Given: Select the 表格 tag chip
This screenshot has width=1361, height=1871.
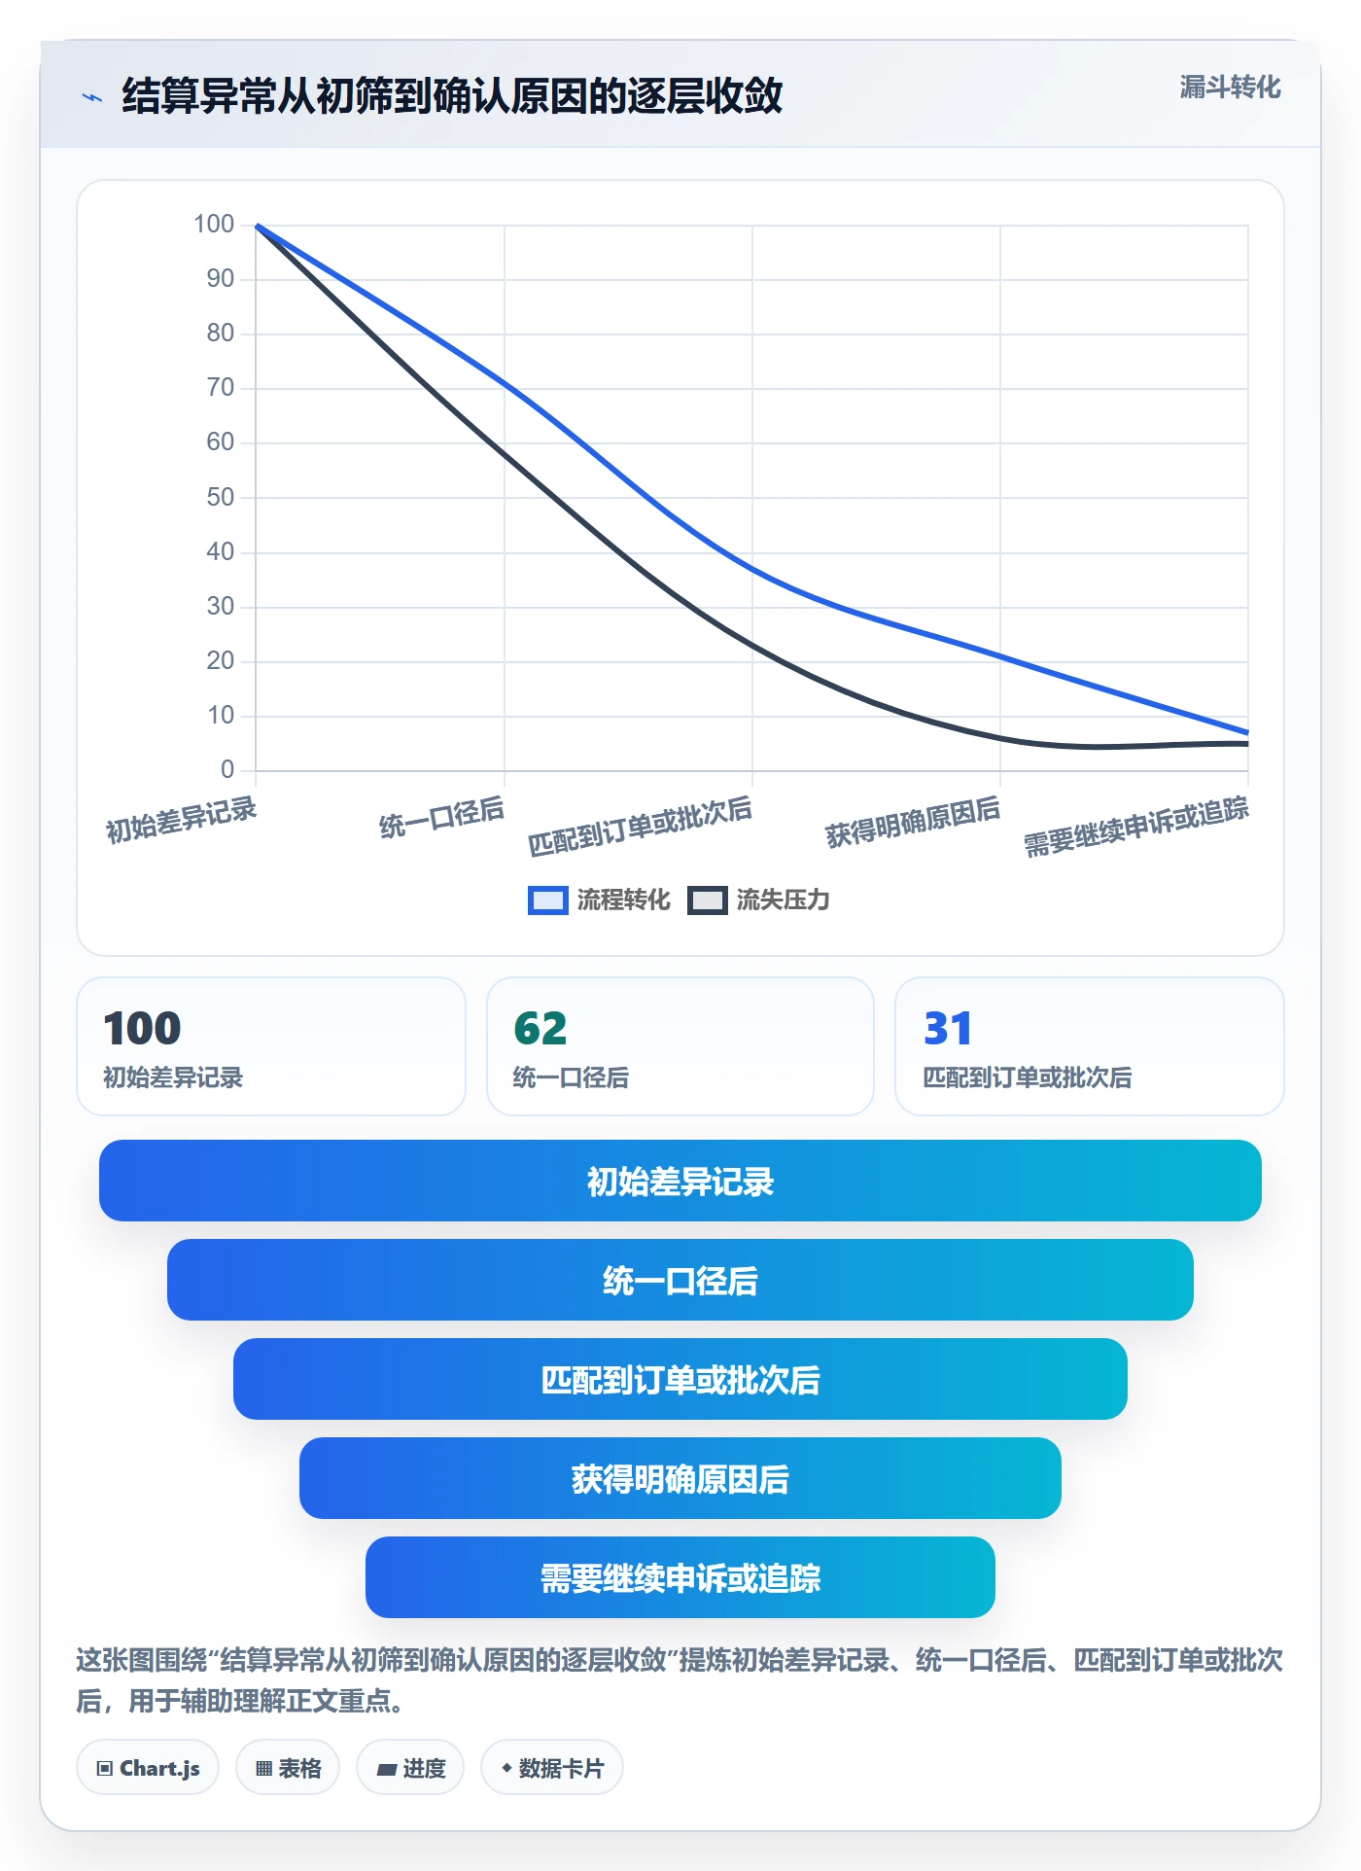Looking at the screenshot, I should pos(288,1767).
